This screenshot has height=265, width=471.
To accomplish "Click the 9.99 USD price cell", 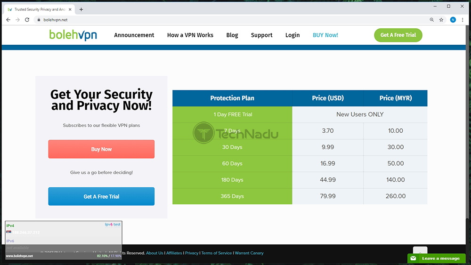I will click(328, 147).
